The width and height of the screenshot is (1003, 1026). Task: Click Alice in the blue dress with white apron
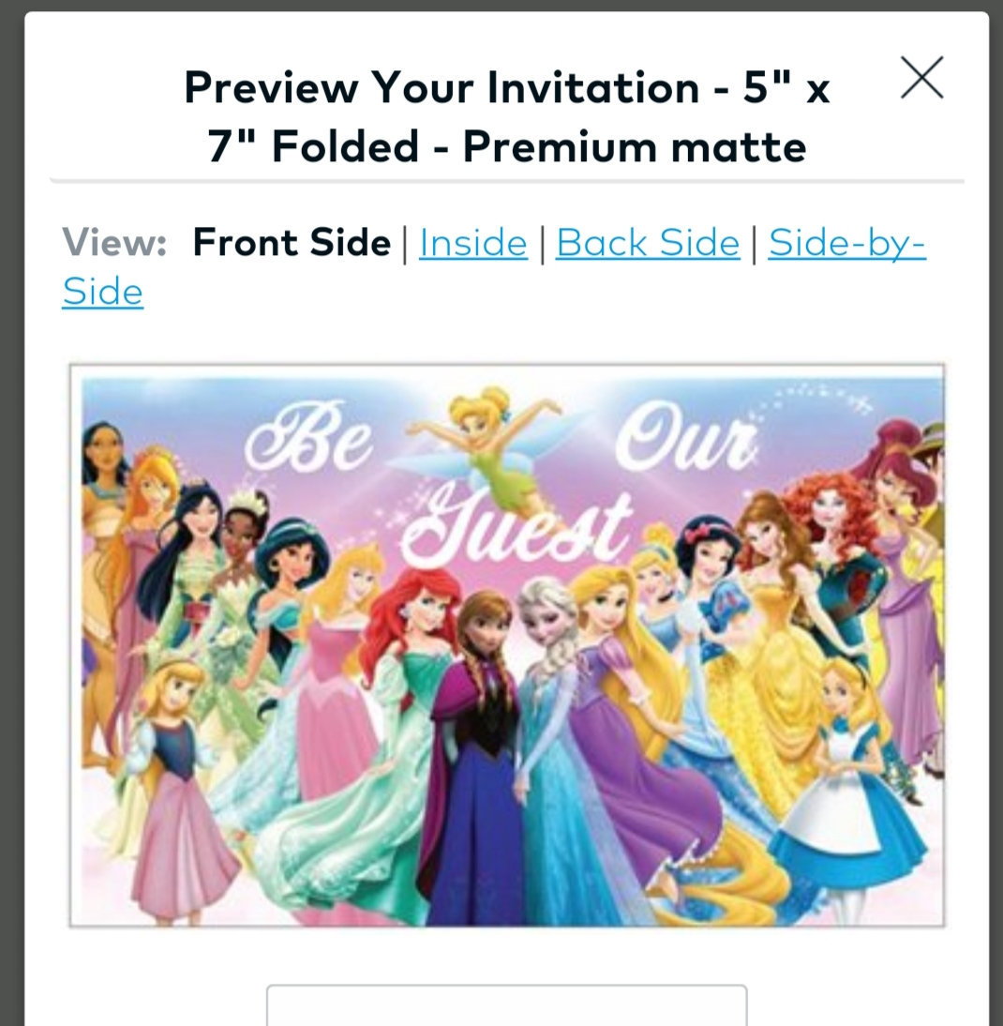point(850,772)
